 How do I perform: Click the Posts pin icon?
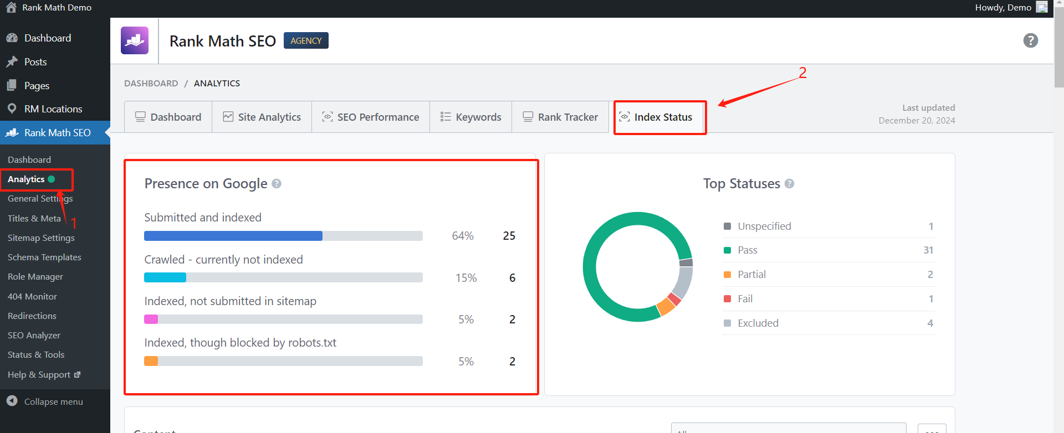12,62
